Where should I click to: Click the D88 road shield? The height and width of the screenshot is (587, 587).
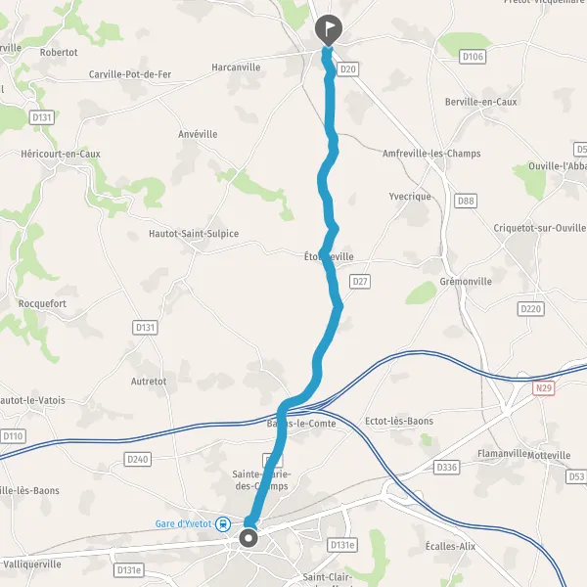466,201
